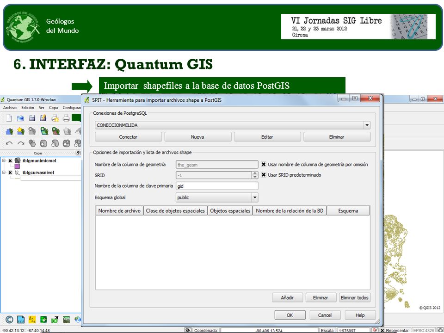Click Help in the SPIT dialog
Viewport: 444px width, 333px height.
(x=360, y=315)
